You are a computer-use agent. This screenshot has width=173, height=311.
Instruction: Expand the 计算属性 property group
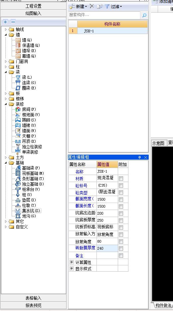click(x=72, y=262)
